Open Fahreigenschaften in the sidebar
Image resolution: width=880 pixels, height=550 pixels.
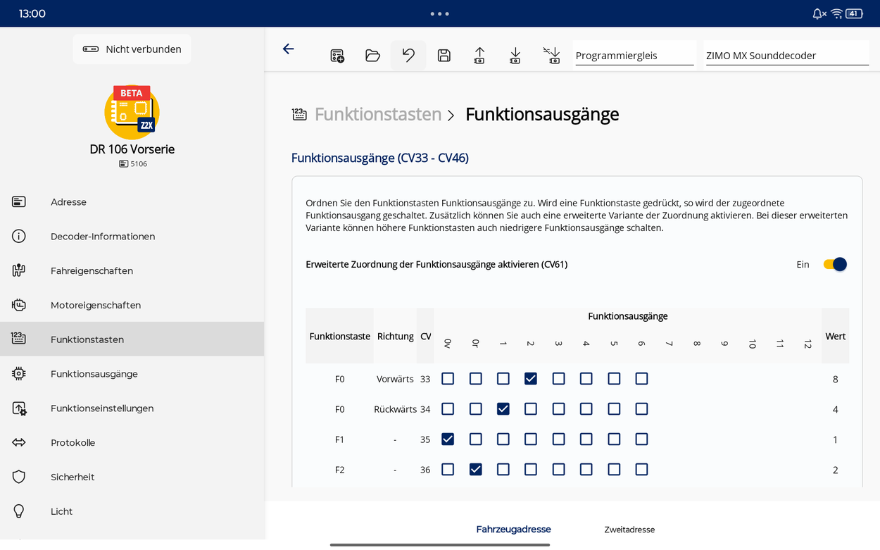click(92, 271)
